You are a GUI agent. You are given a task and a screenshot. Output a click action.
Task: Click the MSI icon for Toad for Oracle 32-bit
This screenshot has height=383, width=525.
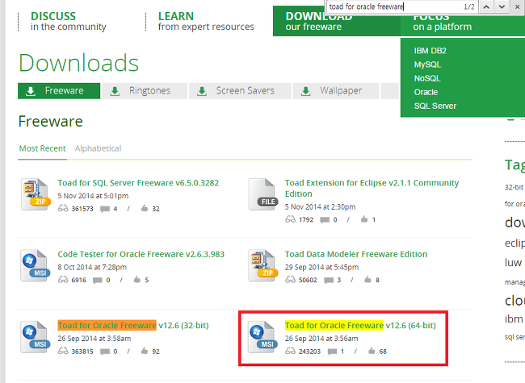click(x=36, y=337)
